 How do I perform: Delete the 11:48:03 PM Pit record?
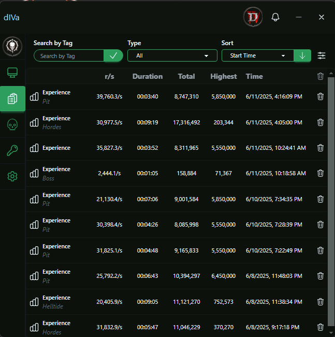[321, 276]
